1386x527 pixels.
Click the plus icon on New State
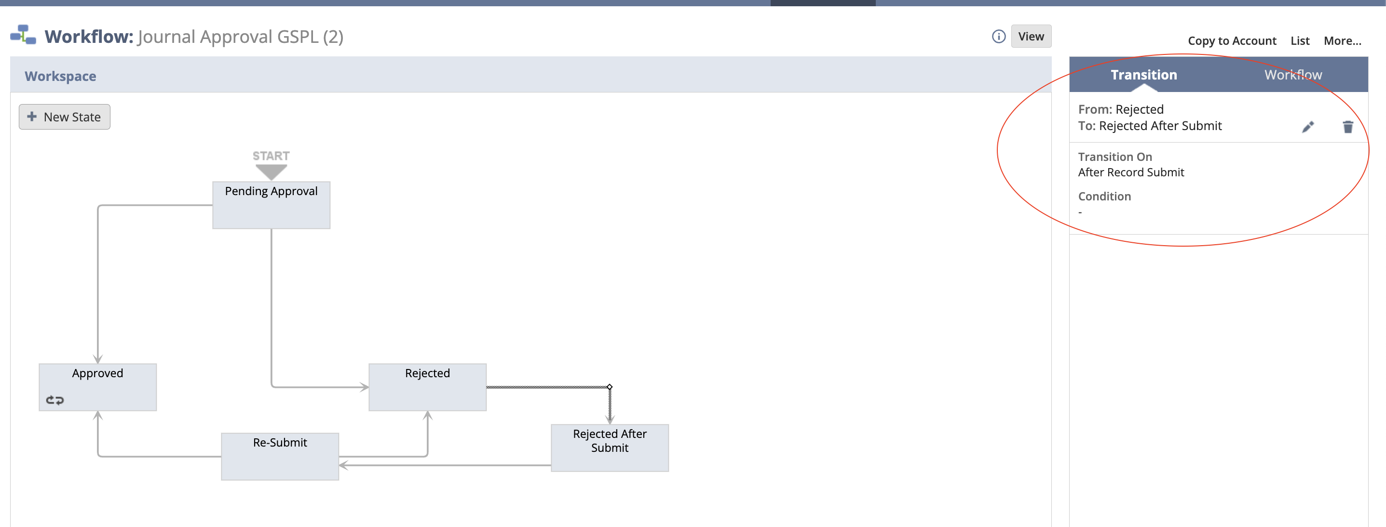tap(32, 117)
